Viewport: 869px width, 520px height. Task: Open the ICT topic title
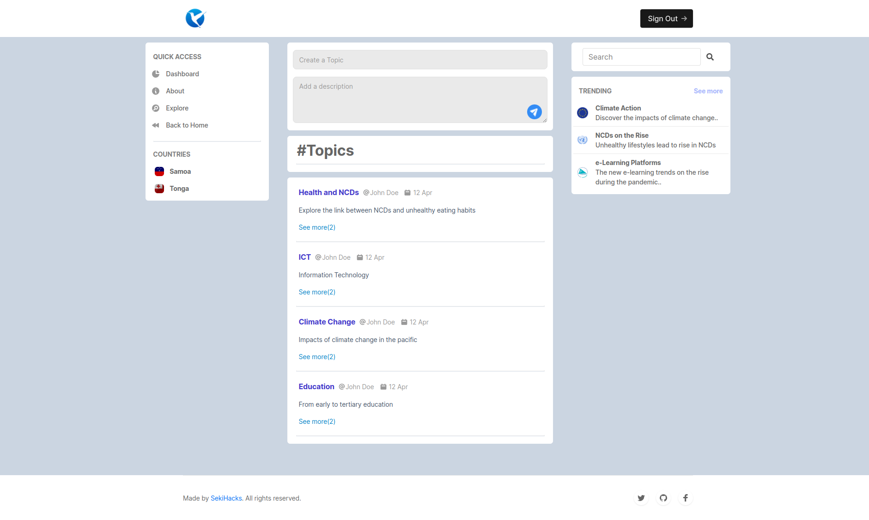click(x=304, y=257)
